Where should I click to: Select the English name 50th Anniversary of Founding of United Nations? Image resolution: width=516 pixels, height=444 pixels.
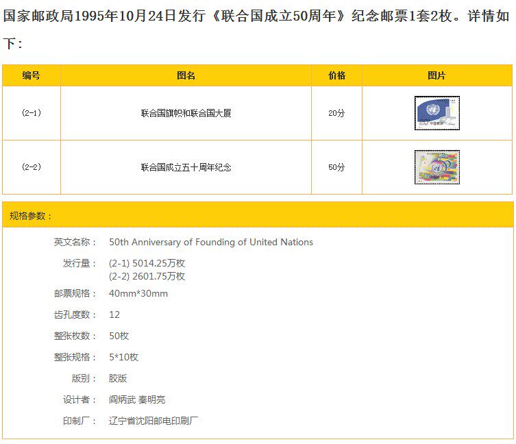(211, 243)
